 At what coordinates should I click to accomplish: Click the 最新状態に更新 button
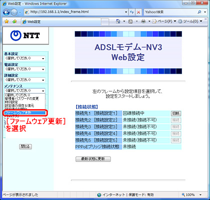pyautogui.click(x=93, y=159)
